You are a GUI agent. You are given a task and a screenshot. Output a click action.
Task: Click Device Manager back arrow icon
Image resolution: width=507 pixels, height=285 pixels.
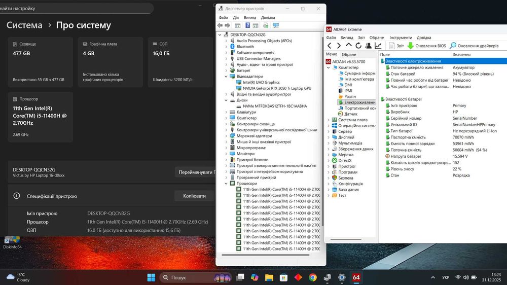pos(220,25)
